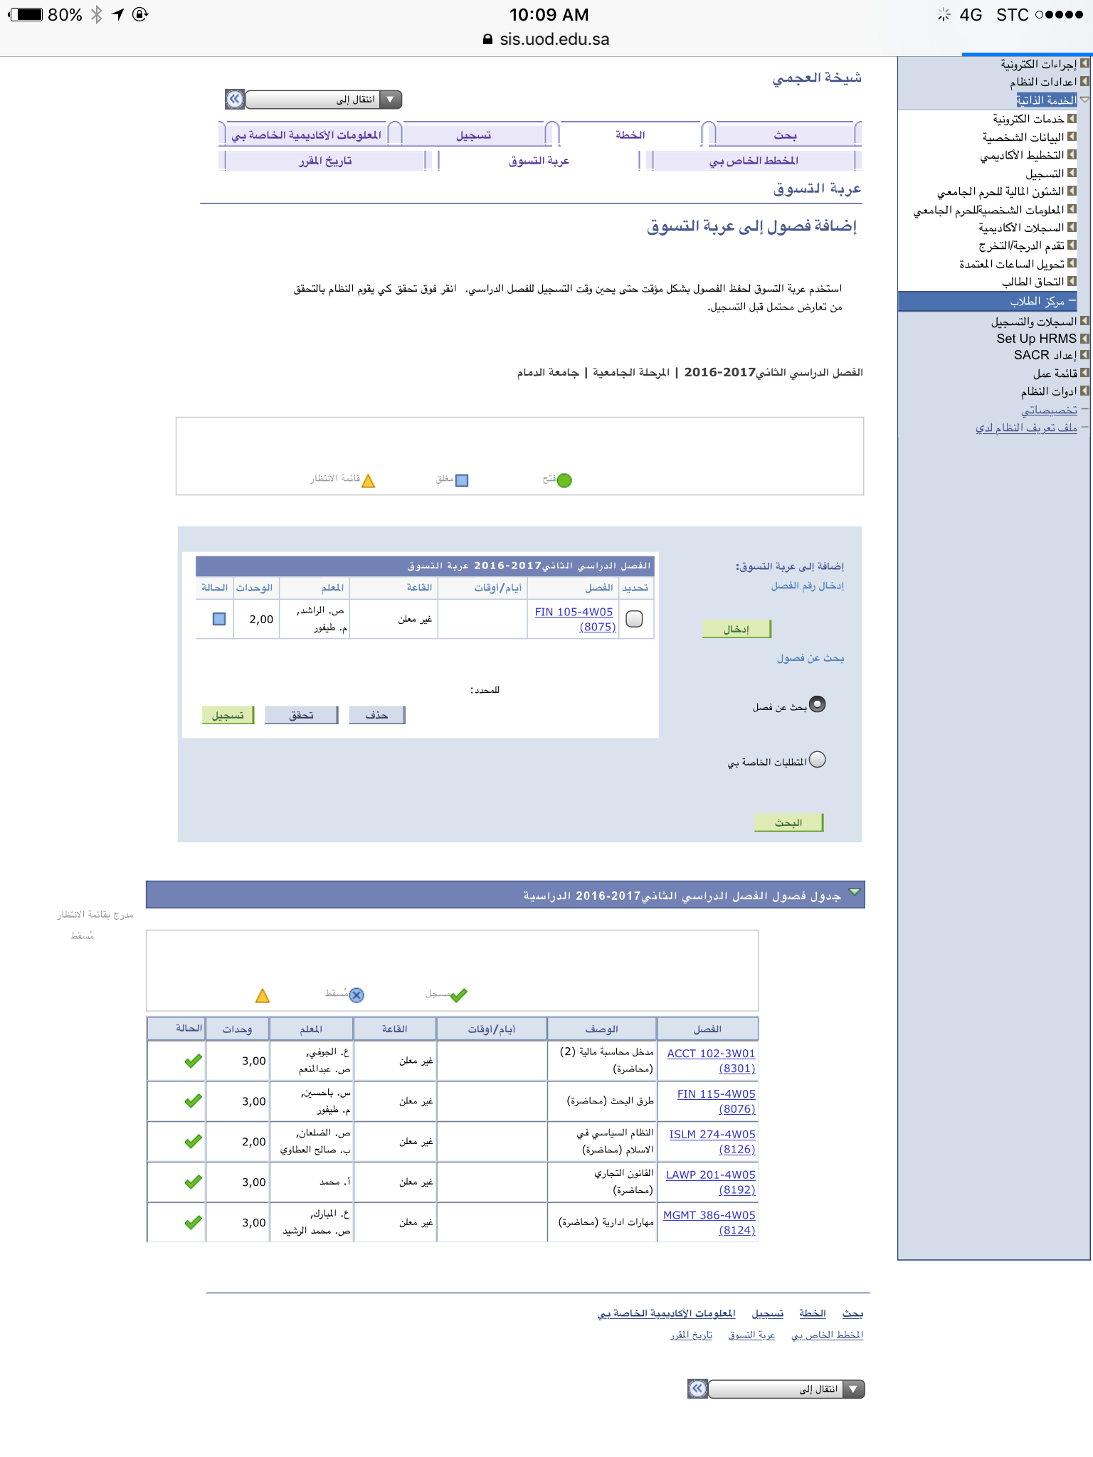
Task: Expand 'اعدادات النظام' sidebar item
Action: pos(1084,81)
